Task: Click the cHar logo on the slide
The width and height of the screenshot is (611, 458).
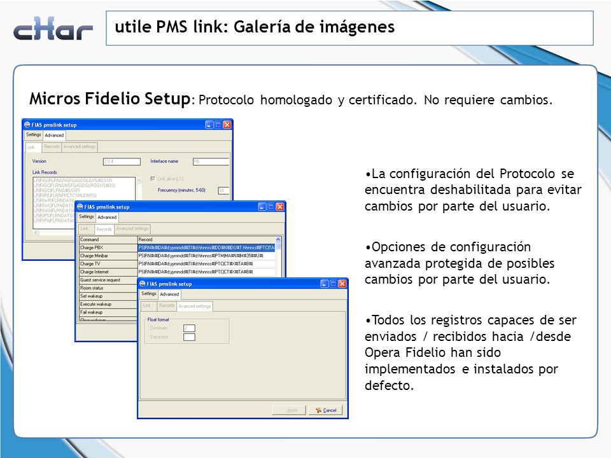Action: pos(53,29)
